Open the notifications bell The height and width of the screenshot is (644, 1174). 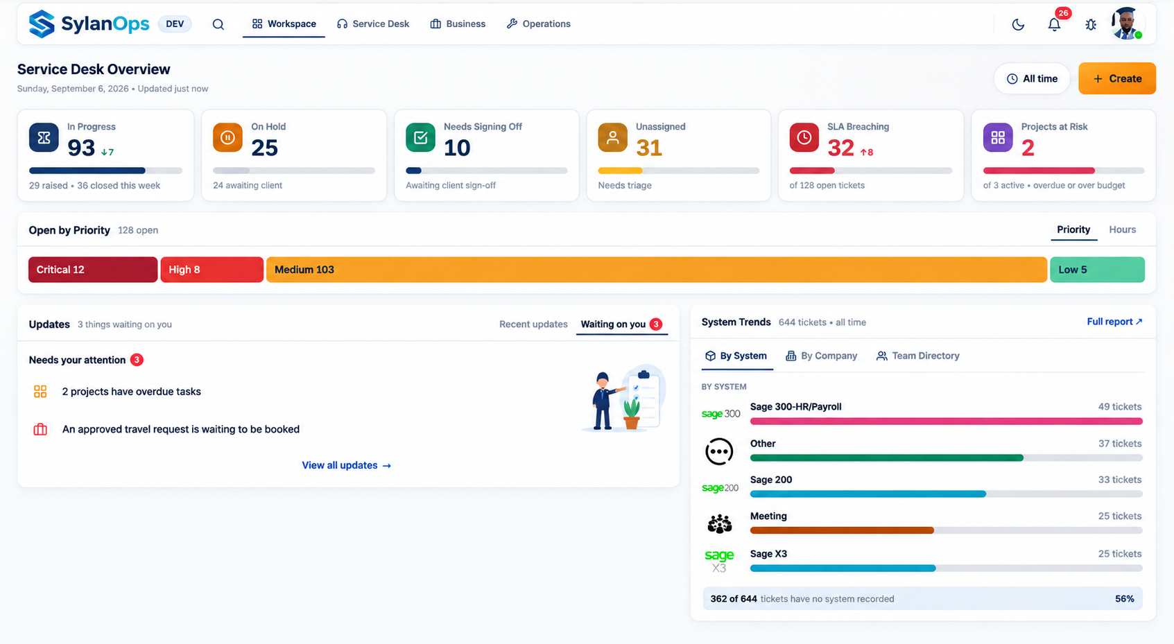pyautogui.click(x=1054, y=24)
